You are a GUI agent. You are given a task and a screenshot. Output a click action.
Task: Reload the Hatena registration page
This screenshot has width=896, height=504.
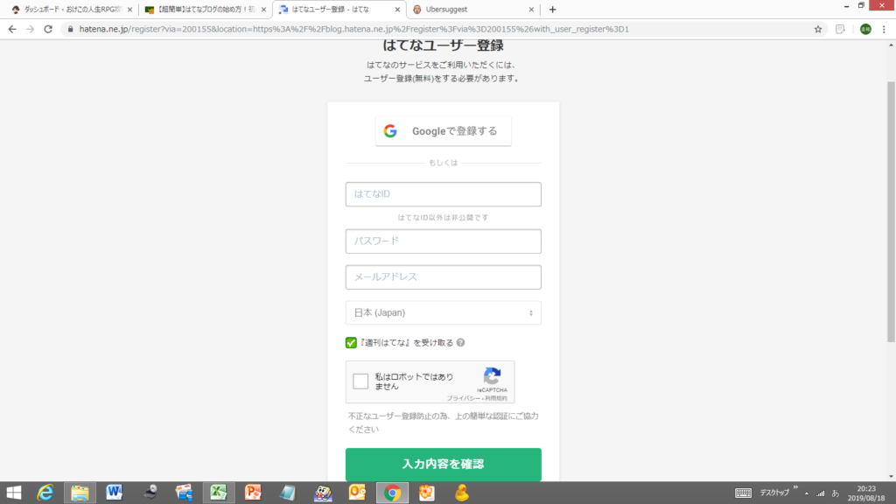(x=48, y=29)
